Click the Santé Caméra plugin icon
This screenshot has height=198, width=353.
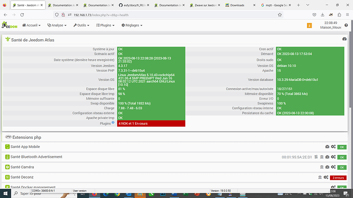point(7,167)
